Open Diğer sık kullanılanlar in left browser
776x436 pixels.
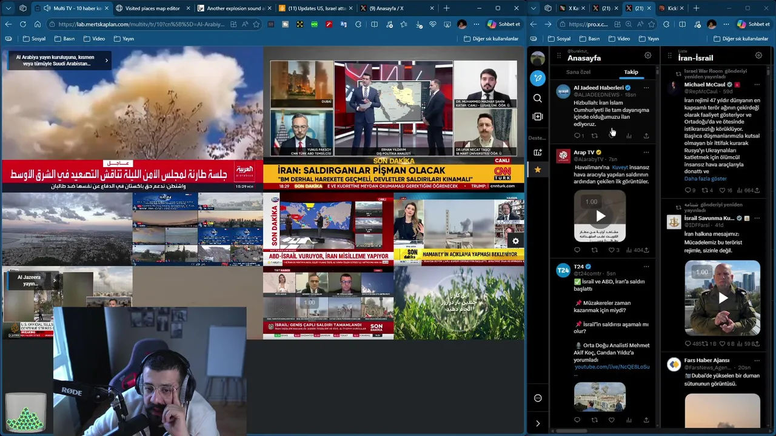point(491,39)
